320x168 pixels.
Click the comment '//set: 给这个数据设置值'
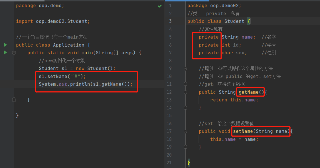pyautogui.click(x=226, y=123)
